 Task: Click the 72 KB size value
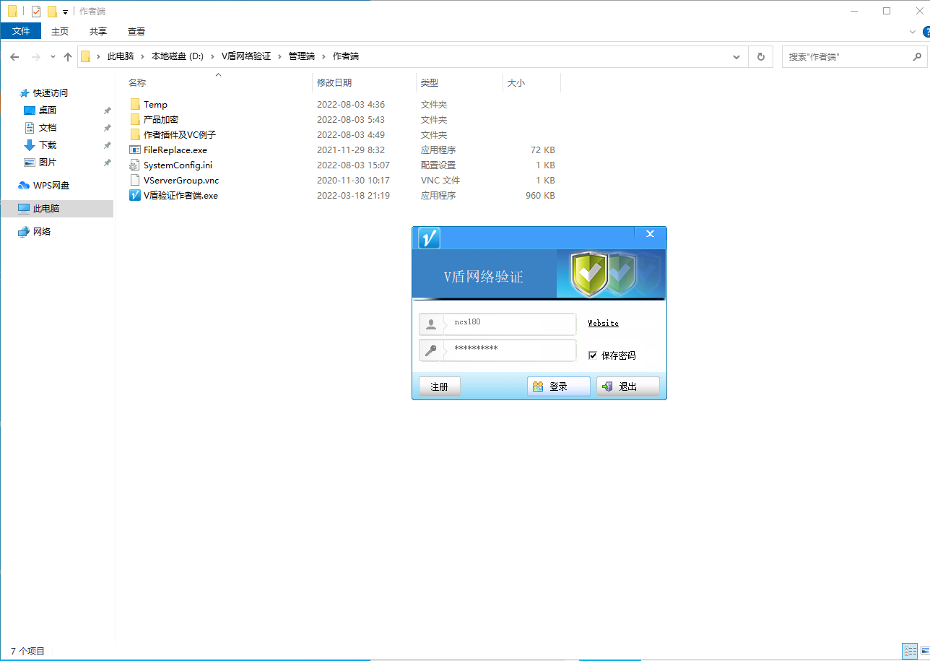tap(542, 150)
